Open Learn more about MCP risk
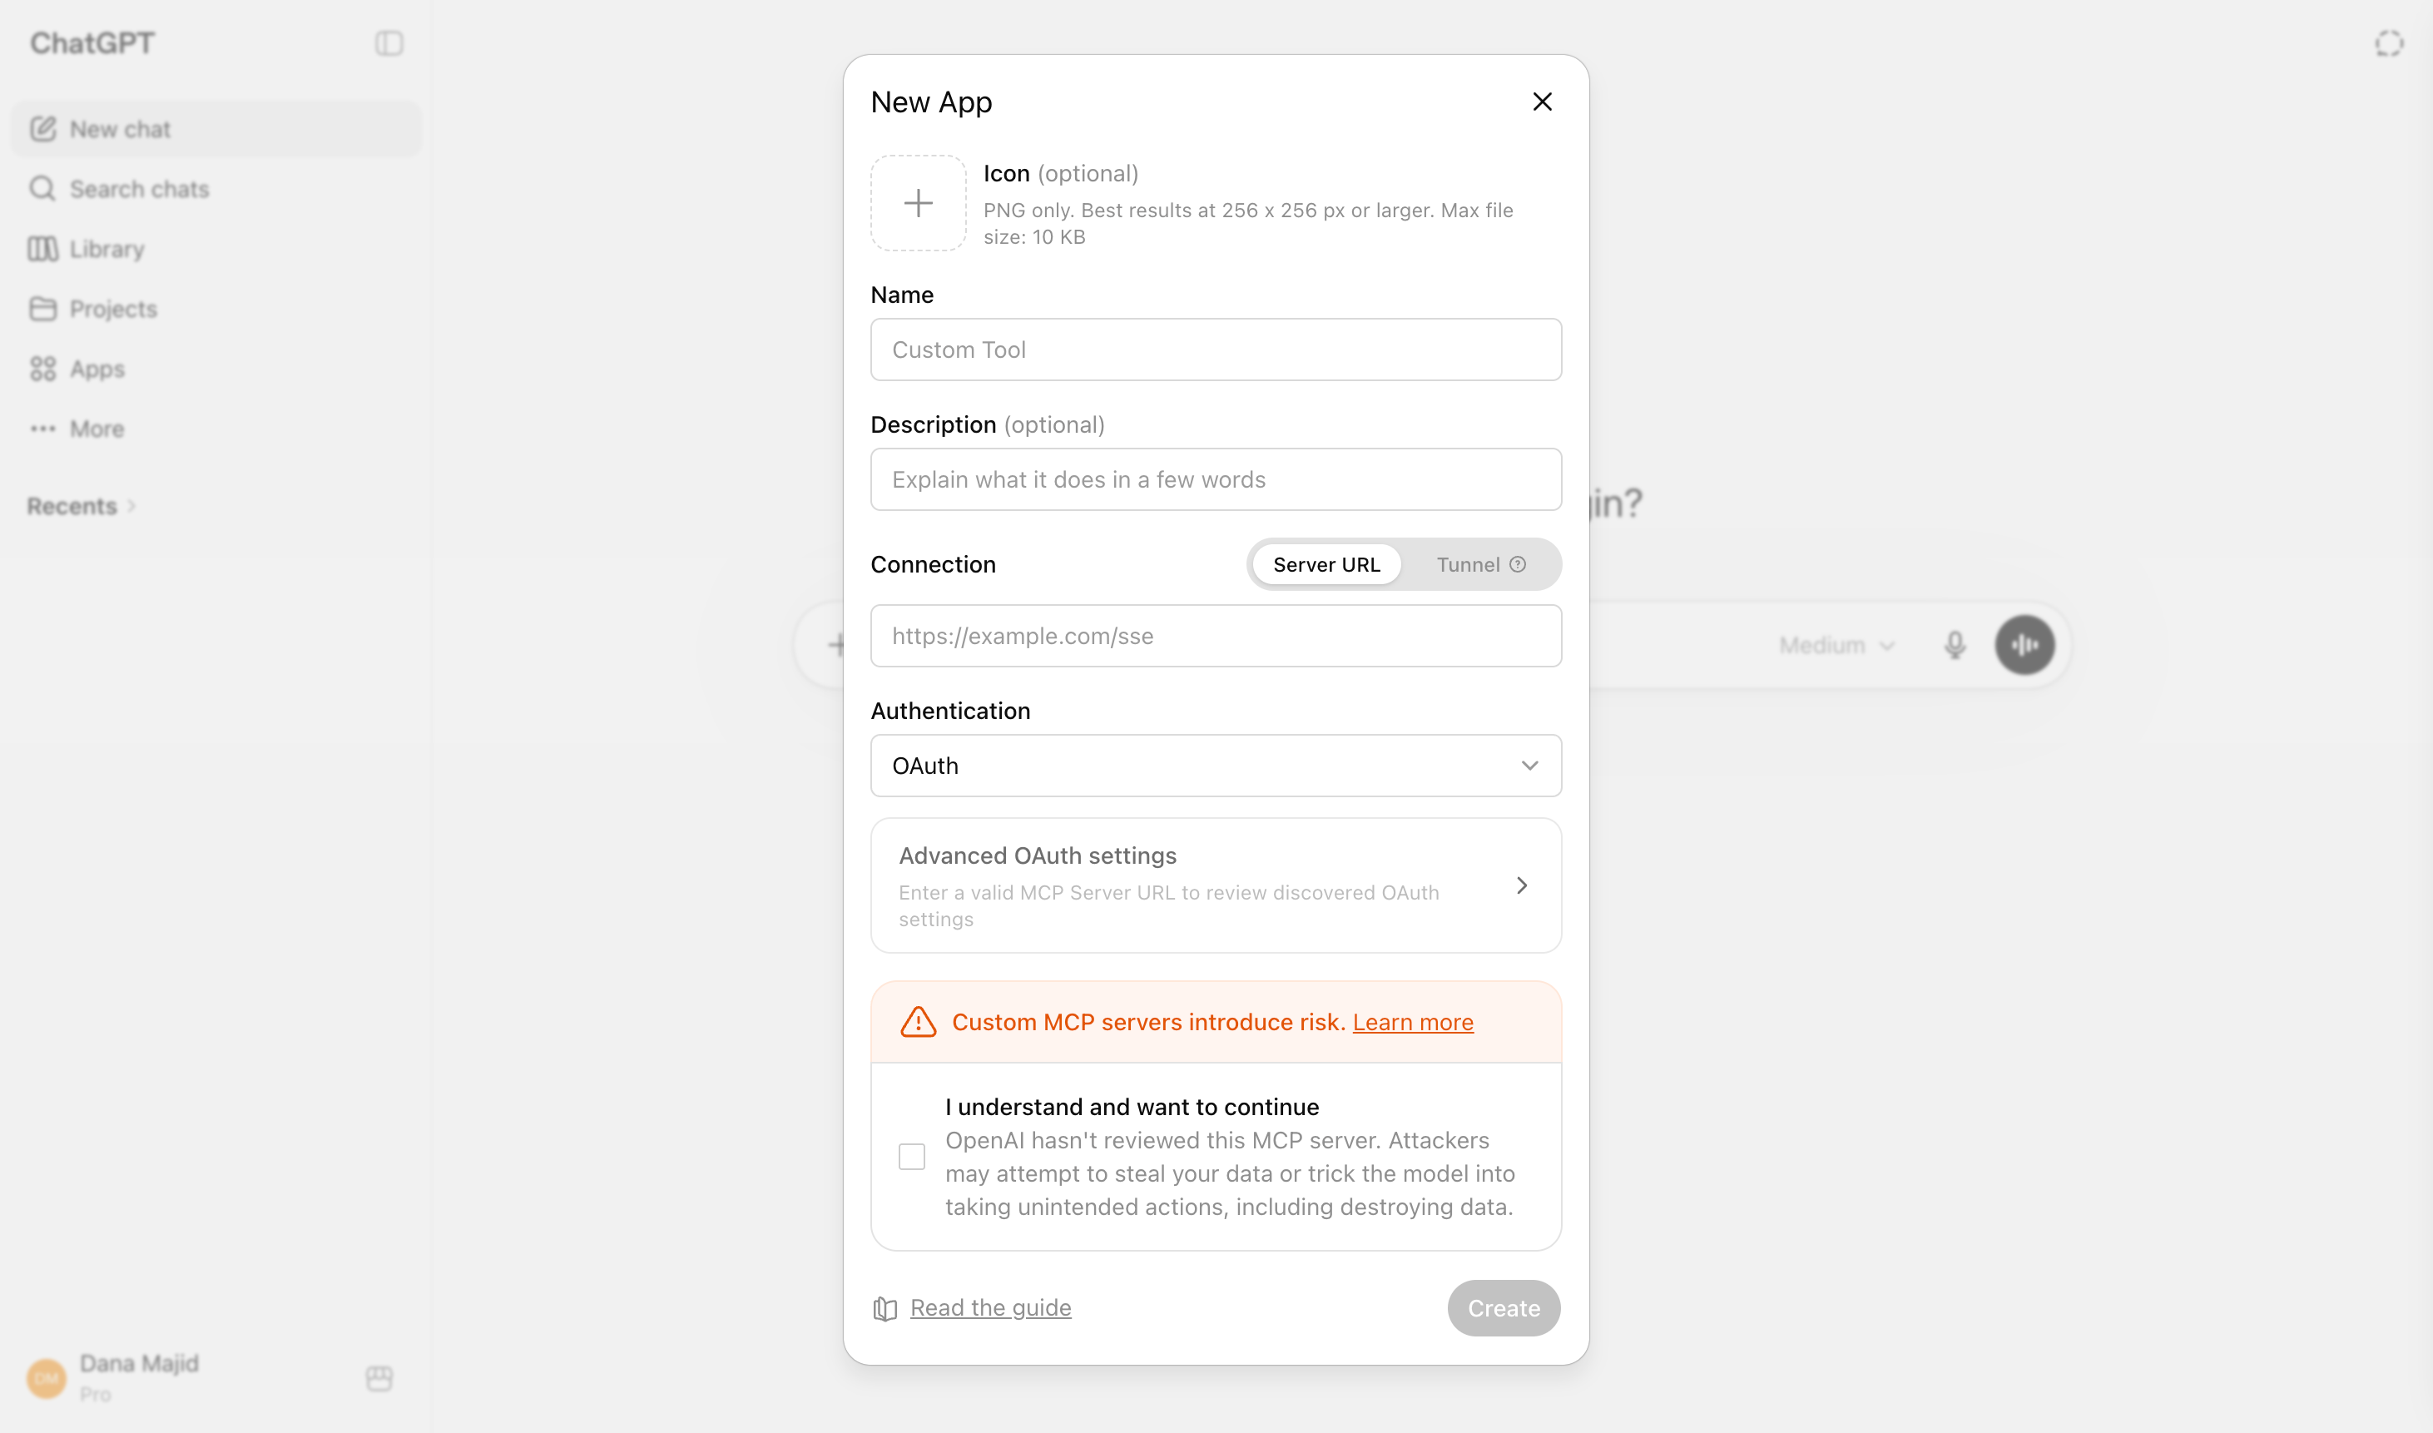The width and height of the screenshot is (2433, 1433). coord(1413,1022)
